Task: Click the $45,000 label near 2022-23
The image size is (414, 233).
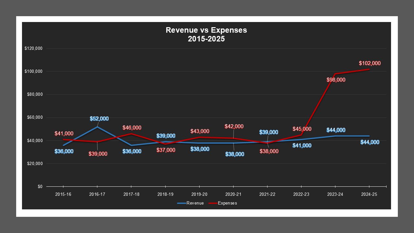Action: (x=302, y=129)
